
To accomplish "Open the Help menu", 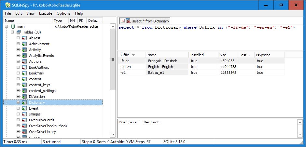I will coord(79,13).
